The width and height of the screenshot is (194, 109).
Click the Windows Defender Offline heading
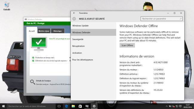(138, 26)
